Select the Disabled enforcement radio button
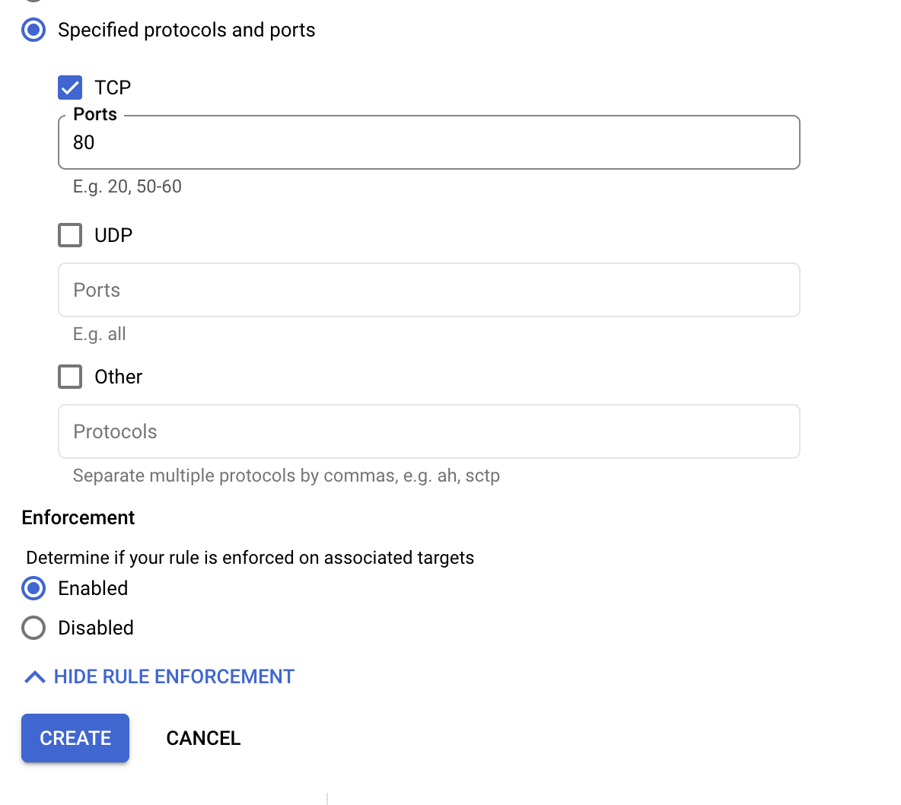The image size is (901, 805). pos(33,628)
